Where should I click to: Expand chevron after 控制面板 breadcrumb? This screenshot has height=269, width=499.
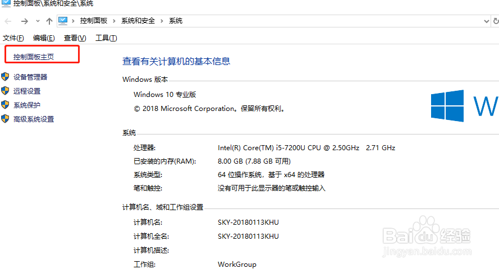coord(114,21)
